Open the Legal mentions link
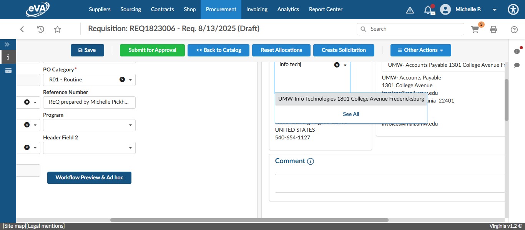 tap(45, 226)
